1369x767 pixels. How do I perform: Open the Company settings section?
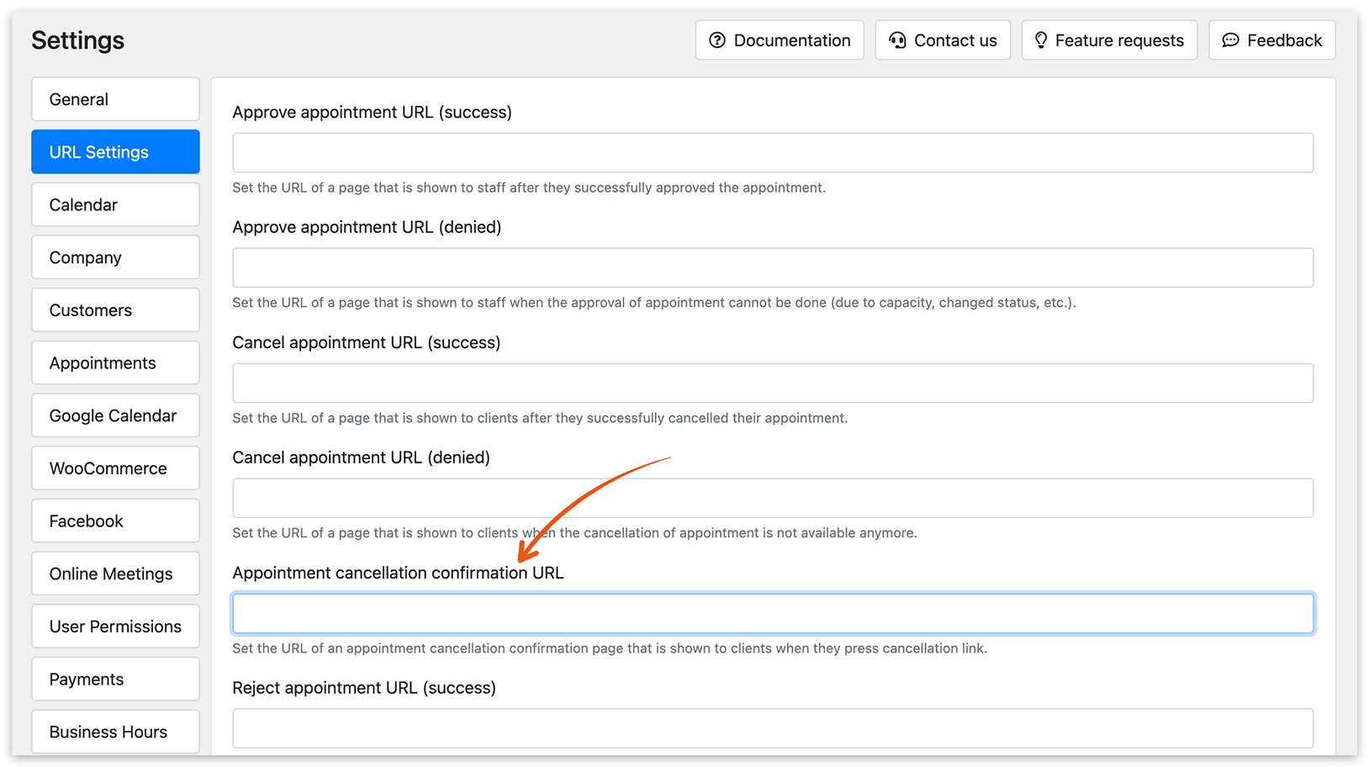tap(115, 257)
